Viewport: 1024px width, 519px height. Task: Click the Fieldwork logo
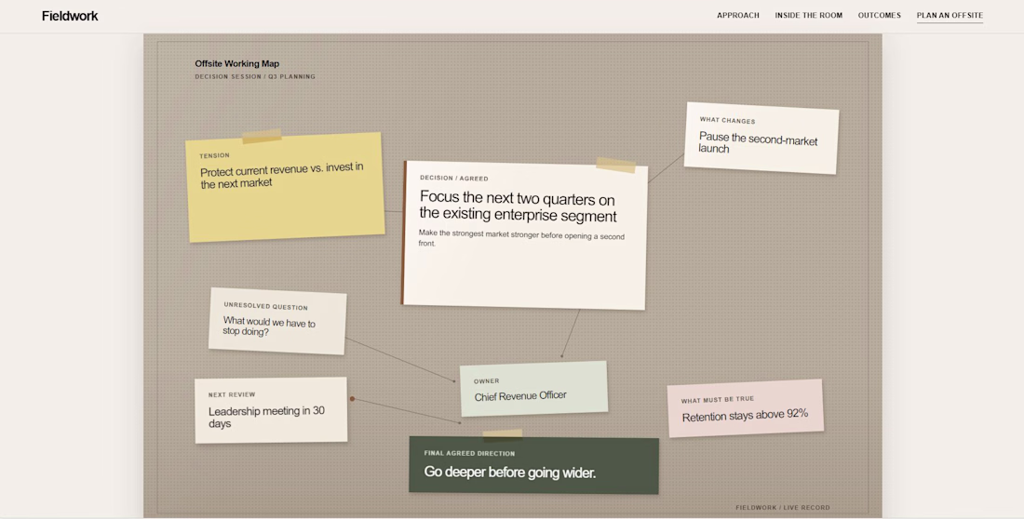[69, 16]
